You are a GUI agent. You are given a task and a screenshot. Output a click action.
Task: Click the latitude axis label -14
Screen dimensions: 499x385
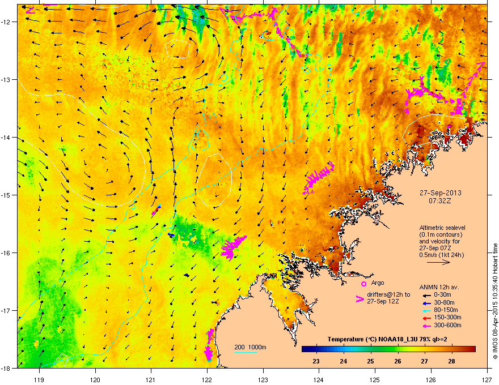tap(6, 138)
